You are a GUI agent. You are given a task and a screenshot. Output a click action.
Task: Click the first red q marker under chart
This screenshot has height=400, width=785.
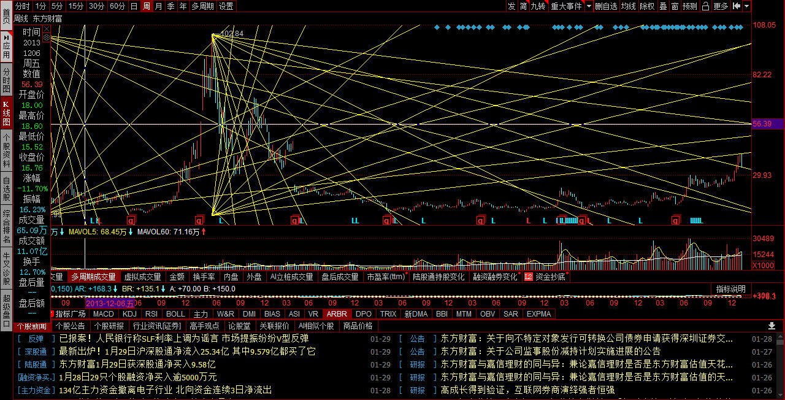pyautogui.click(x=131, y=220)
